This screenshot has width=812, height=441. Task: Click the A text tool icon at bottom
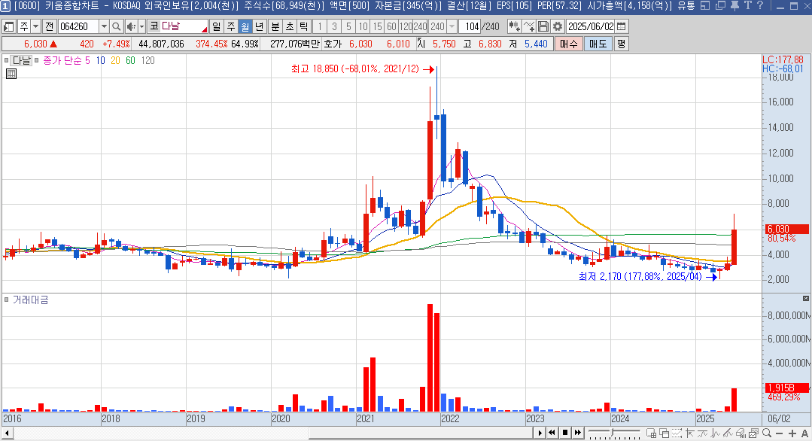click(x=804, y=433)
